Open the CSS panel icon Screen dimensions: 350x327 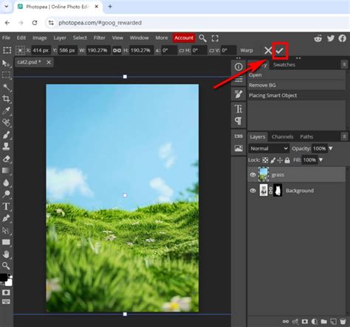[x=239, y=136]
